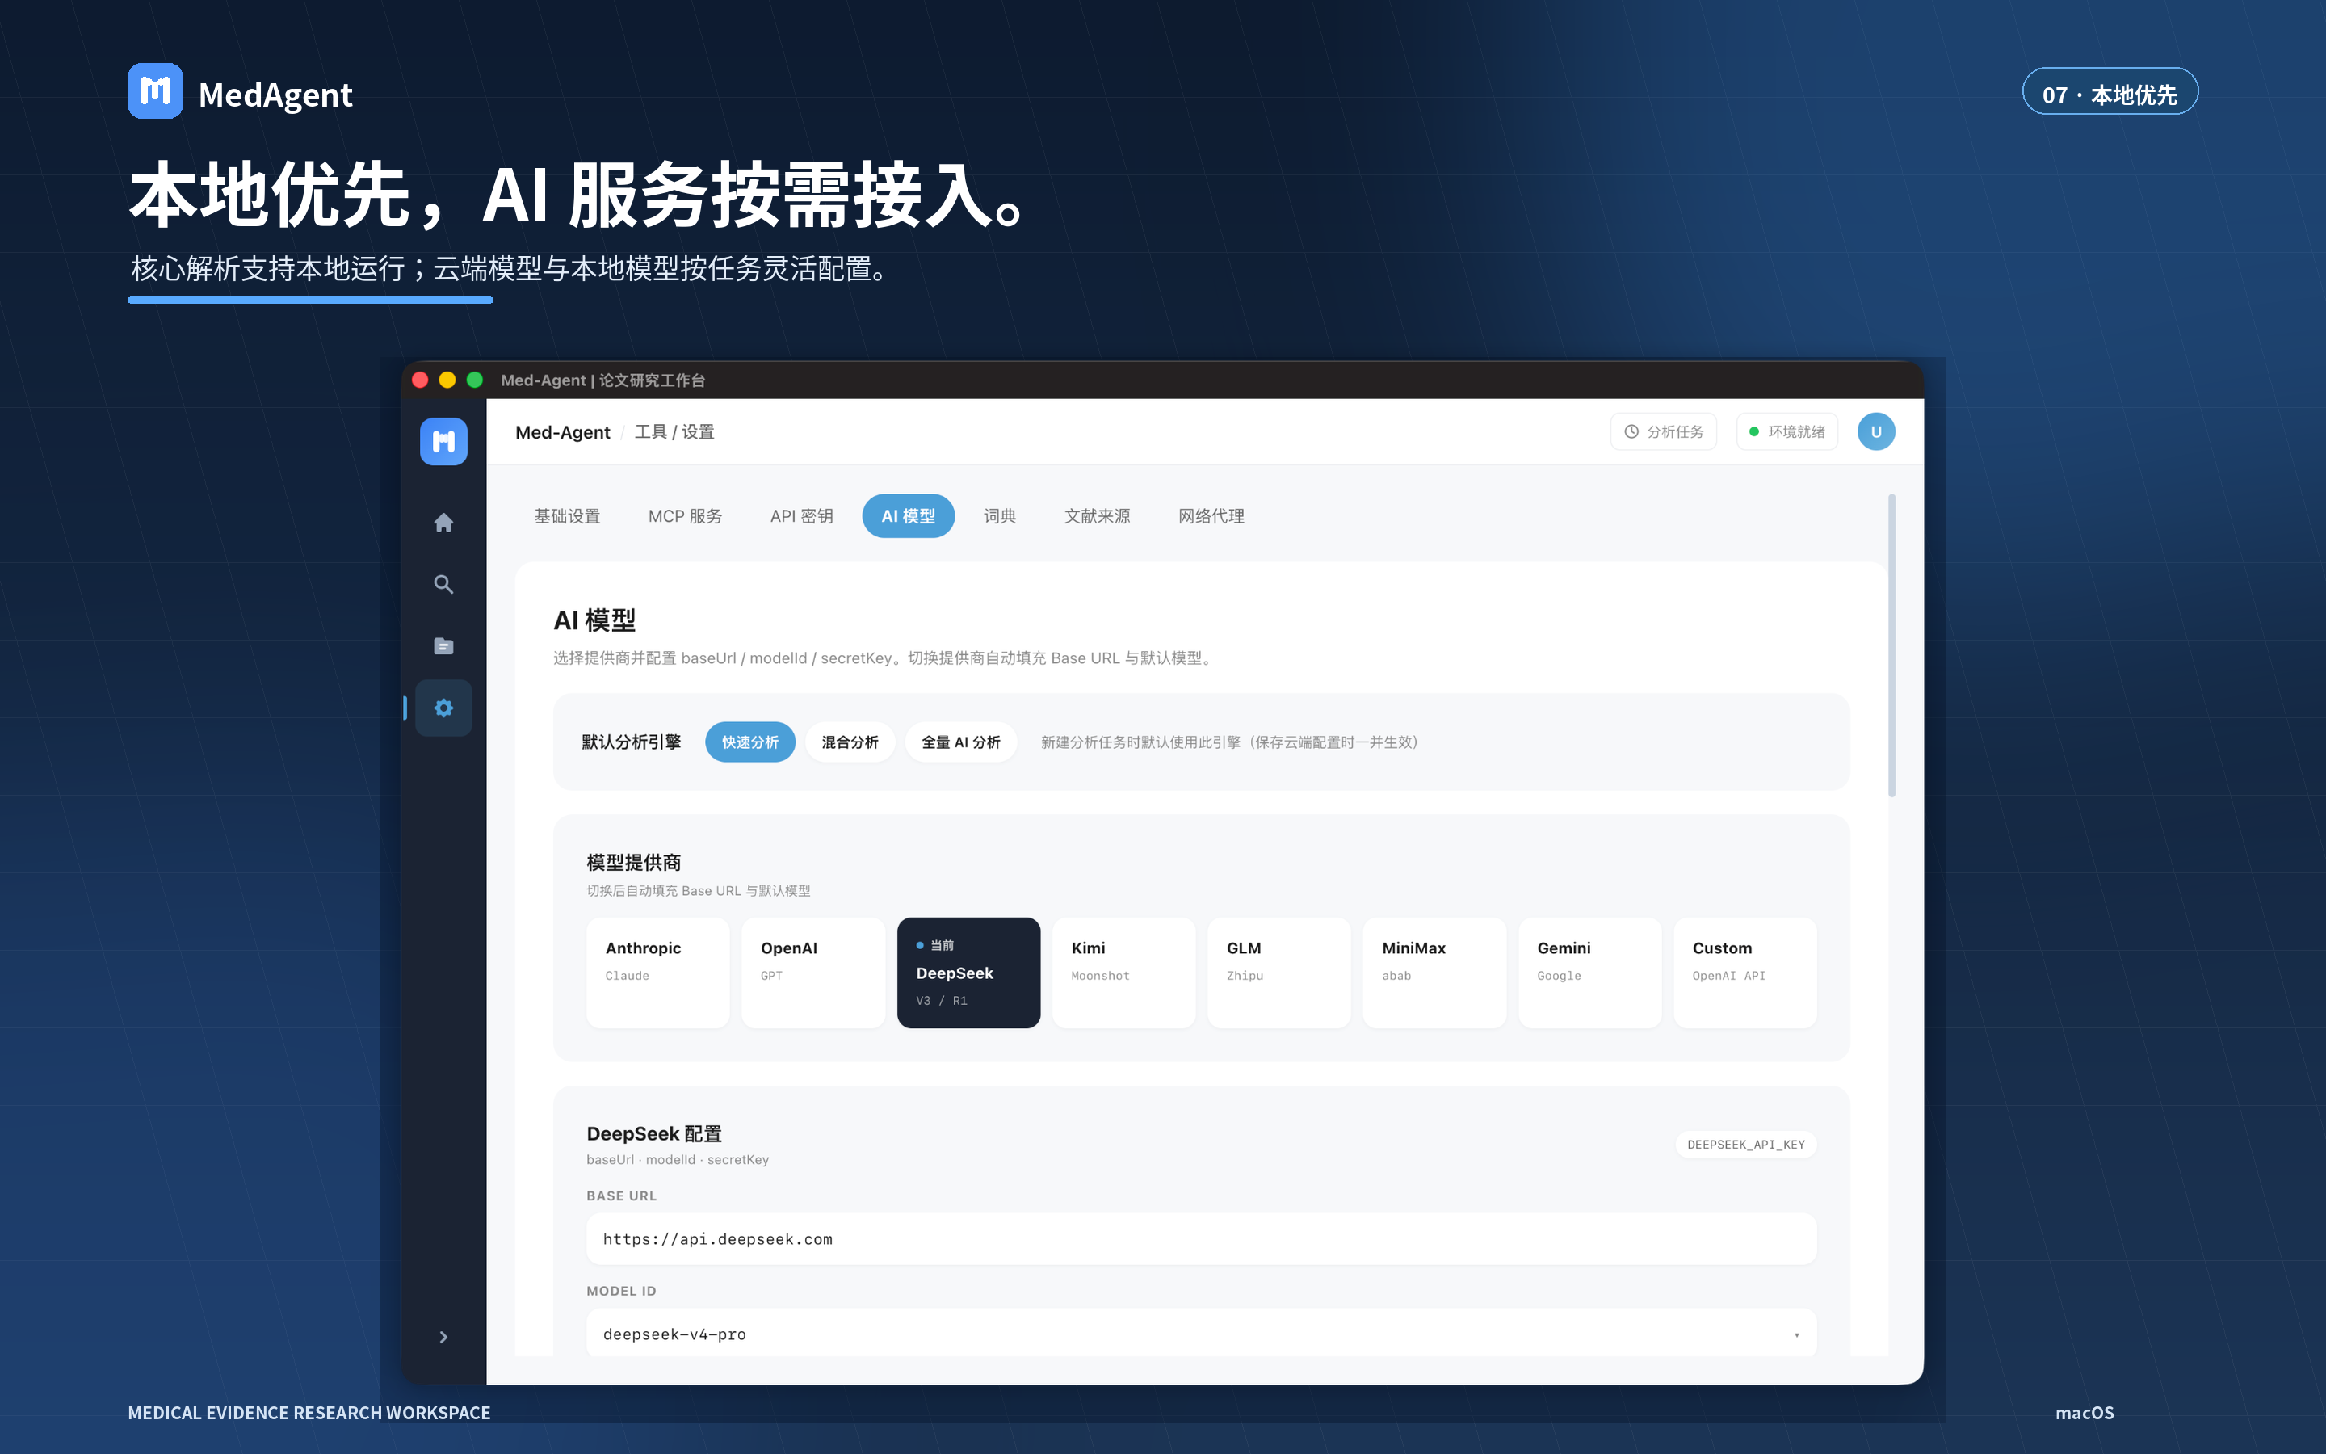This screenshot has height=1454, width=2326.
Task: Click the MODEL ID label
Action: coord(621,1291)
